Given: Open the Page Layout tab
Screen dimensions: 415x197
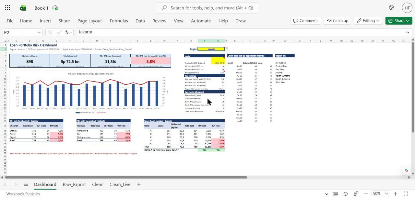Looking at the screenshot, I should coord(89,21).
